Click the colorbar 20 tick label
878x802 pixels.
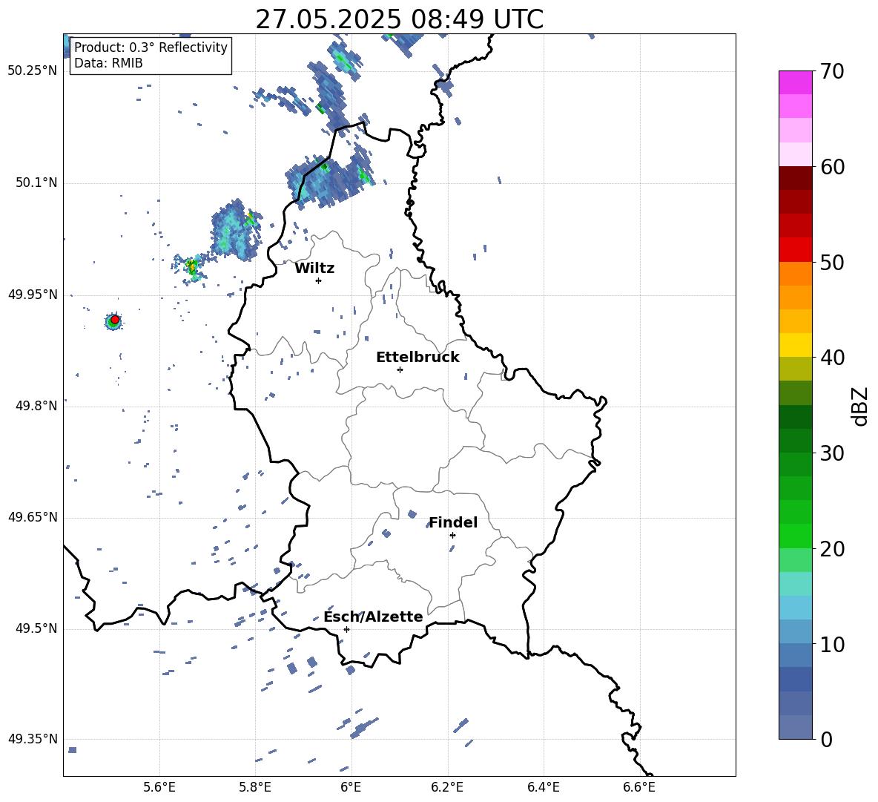(832, 548)
